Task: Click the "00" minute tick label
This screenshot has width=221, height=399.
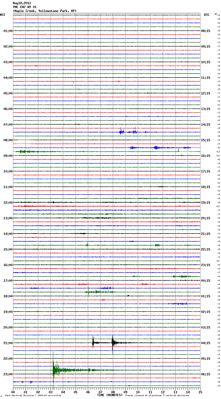Action: click(x=13, y=392)
